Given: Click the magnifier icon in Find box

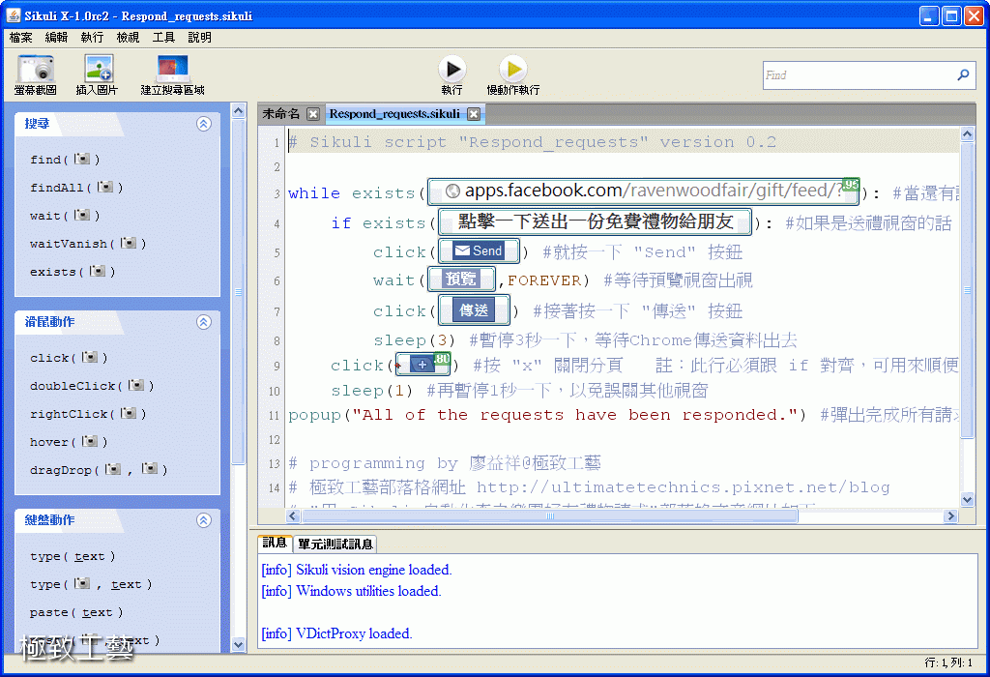Looking at the screenshot, I should point(963,75).
